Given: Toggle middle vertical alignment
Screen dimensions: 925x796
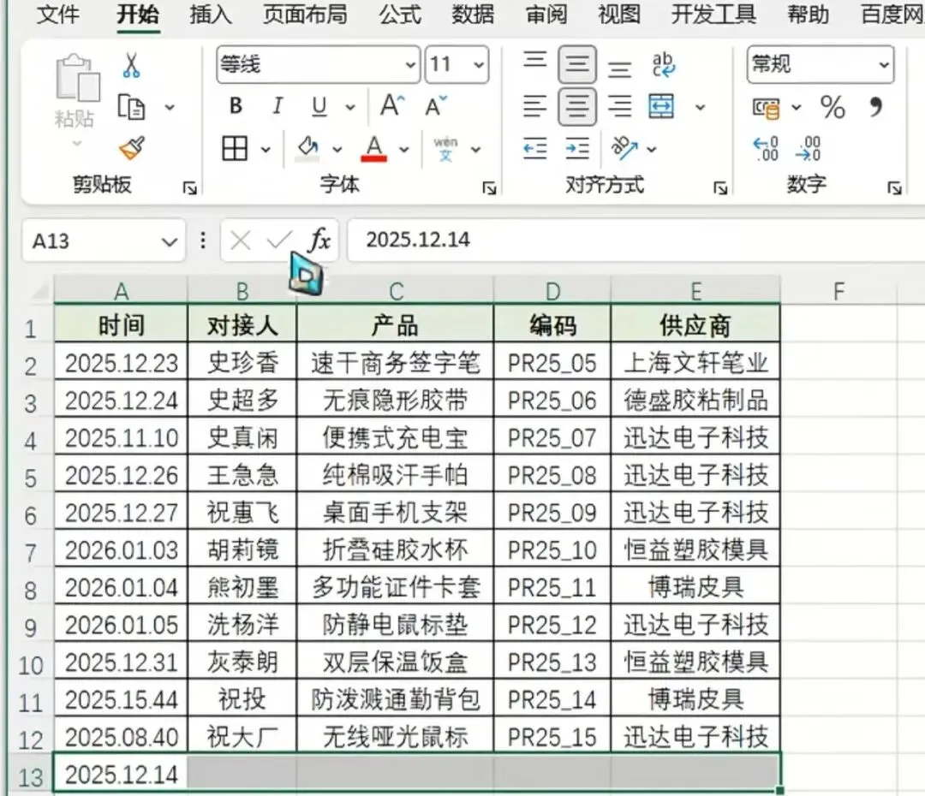Looking at the screenshot, I should click(577, 63).
